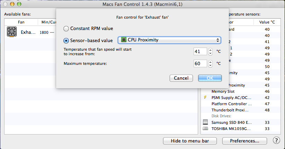Viewport: 285px width, 149px height.
Task: Select the PSMI Supply AC/DC sensor row
Action: pyautogui.click(x=241, y=98)
